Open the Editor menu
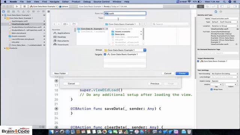The height and width of the screenshot is (135, 240). (65, 1)
